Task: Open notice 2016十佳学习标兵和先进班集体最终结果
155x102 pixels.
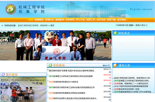Action: pos(131,86)
